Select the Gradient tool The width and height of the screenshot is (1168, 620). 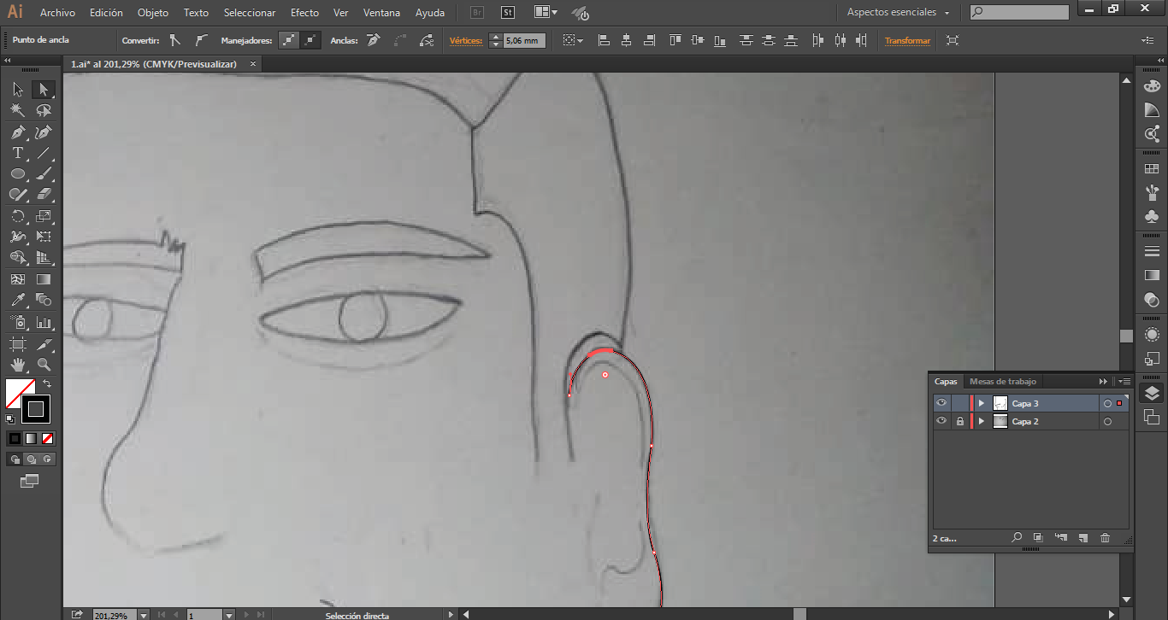coord(44,279)
